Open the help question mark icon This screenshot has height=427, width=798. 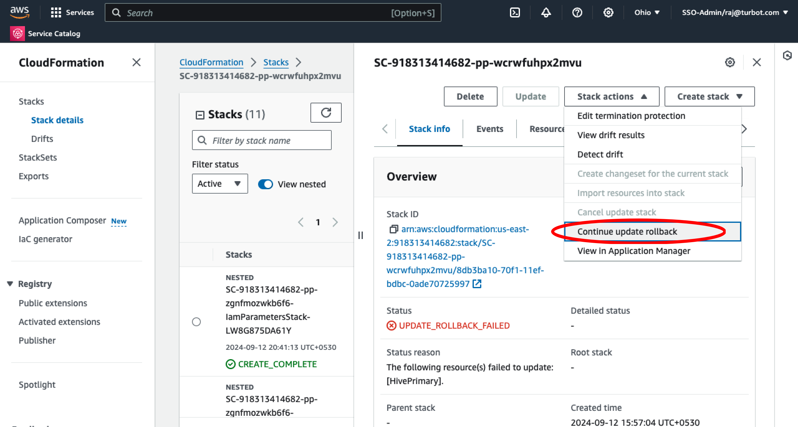point(577,12)
